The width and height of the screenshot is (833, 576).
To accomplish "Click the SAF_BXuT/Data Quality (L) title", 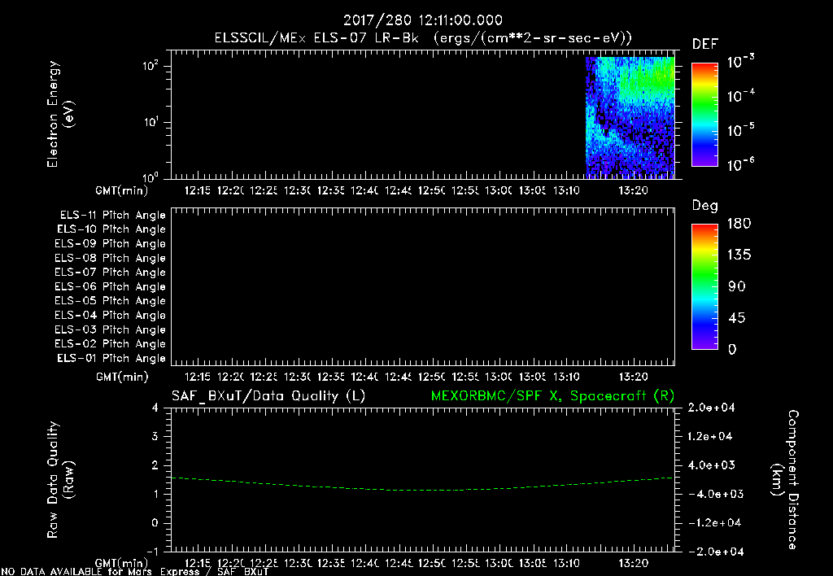I will click(268, 396).
